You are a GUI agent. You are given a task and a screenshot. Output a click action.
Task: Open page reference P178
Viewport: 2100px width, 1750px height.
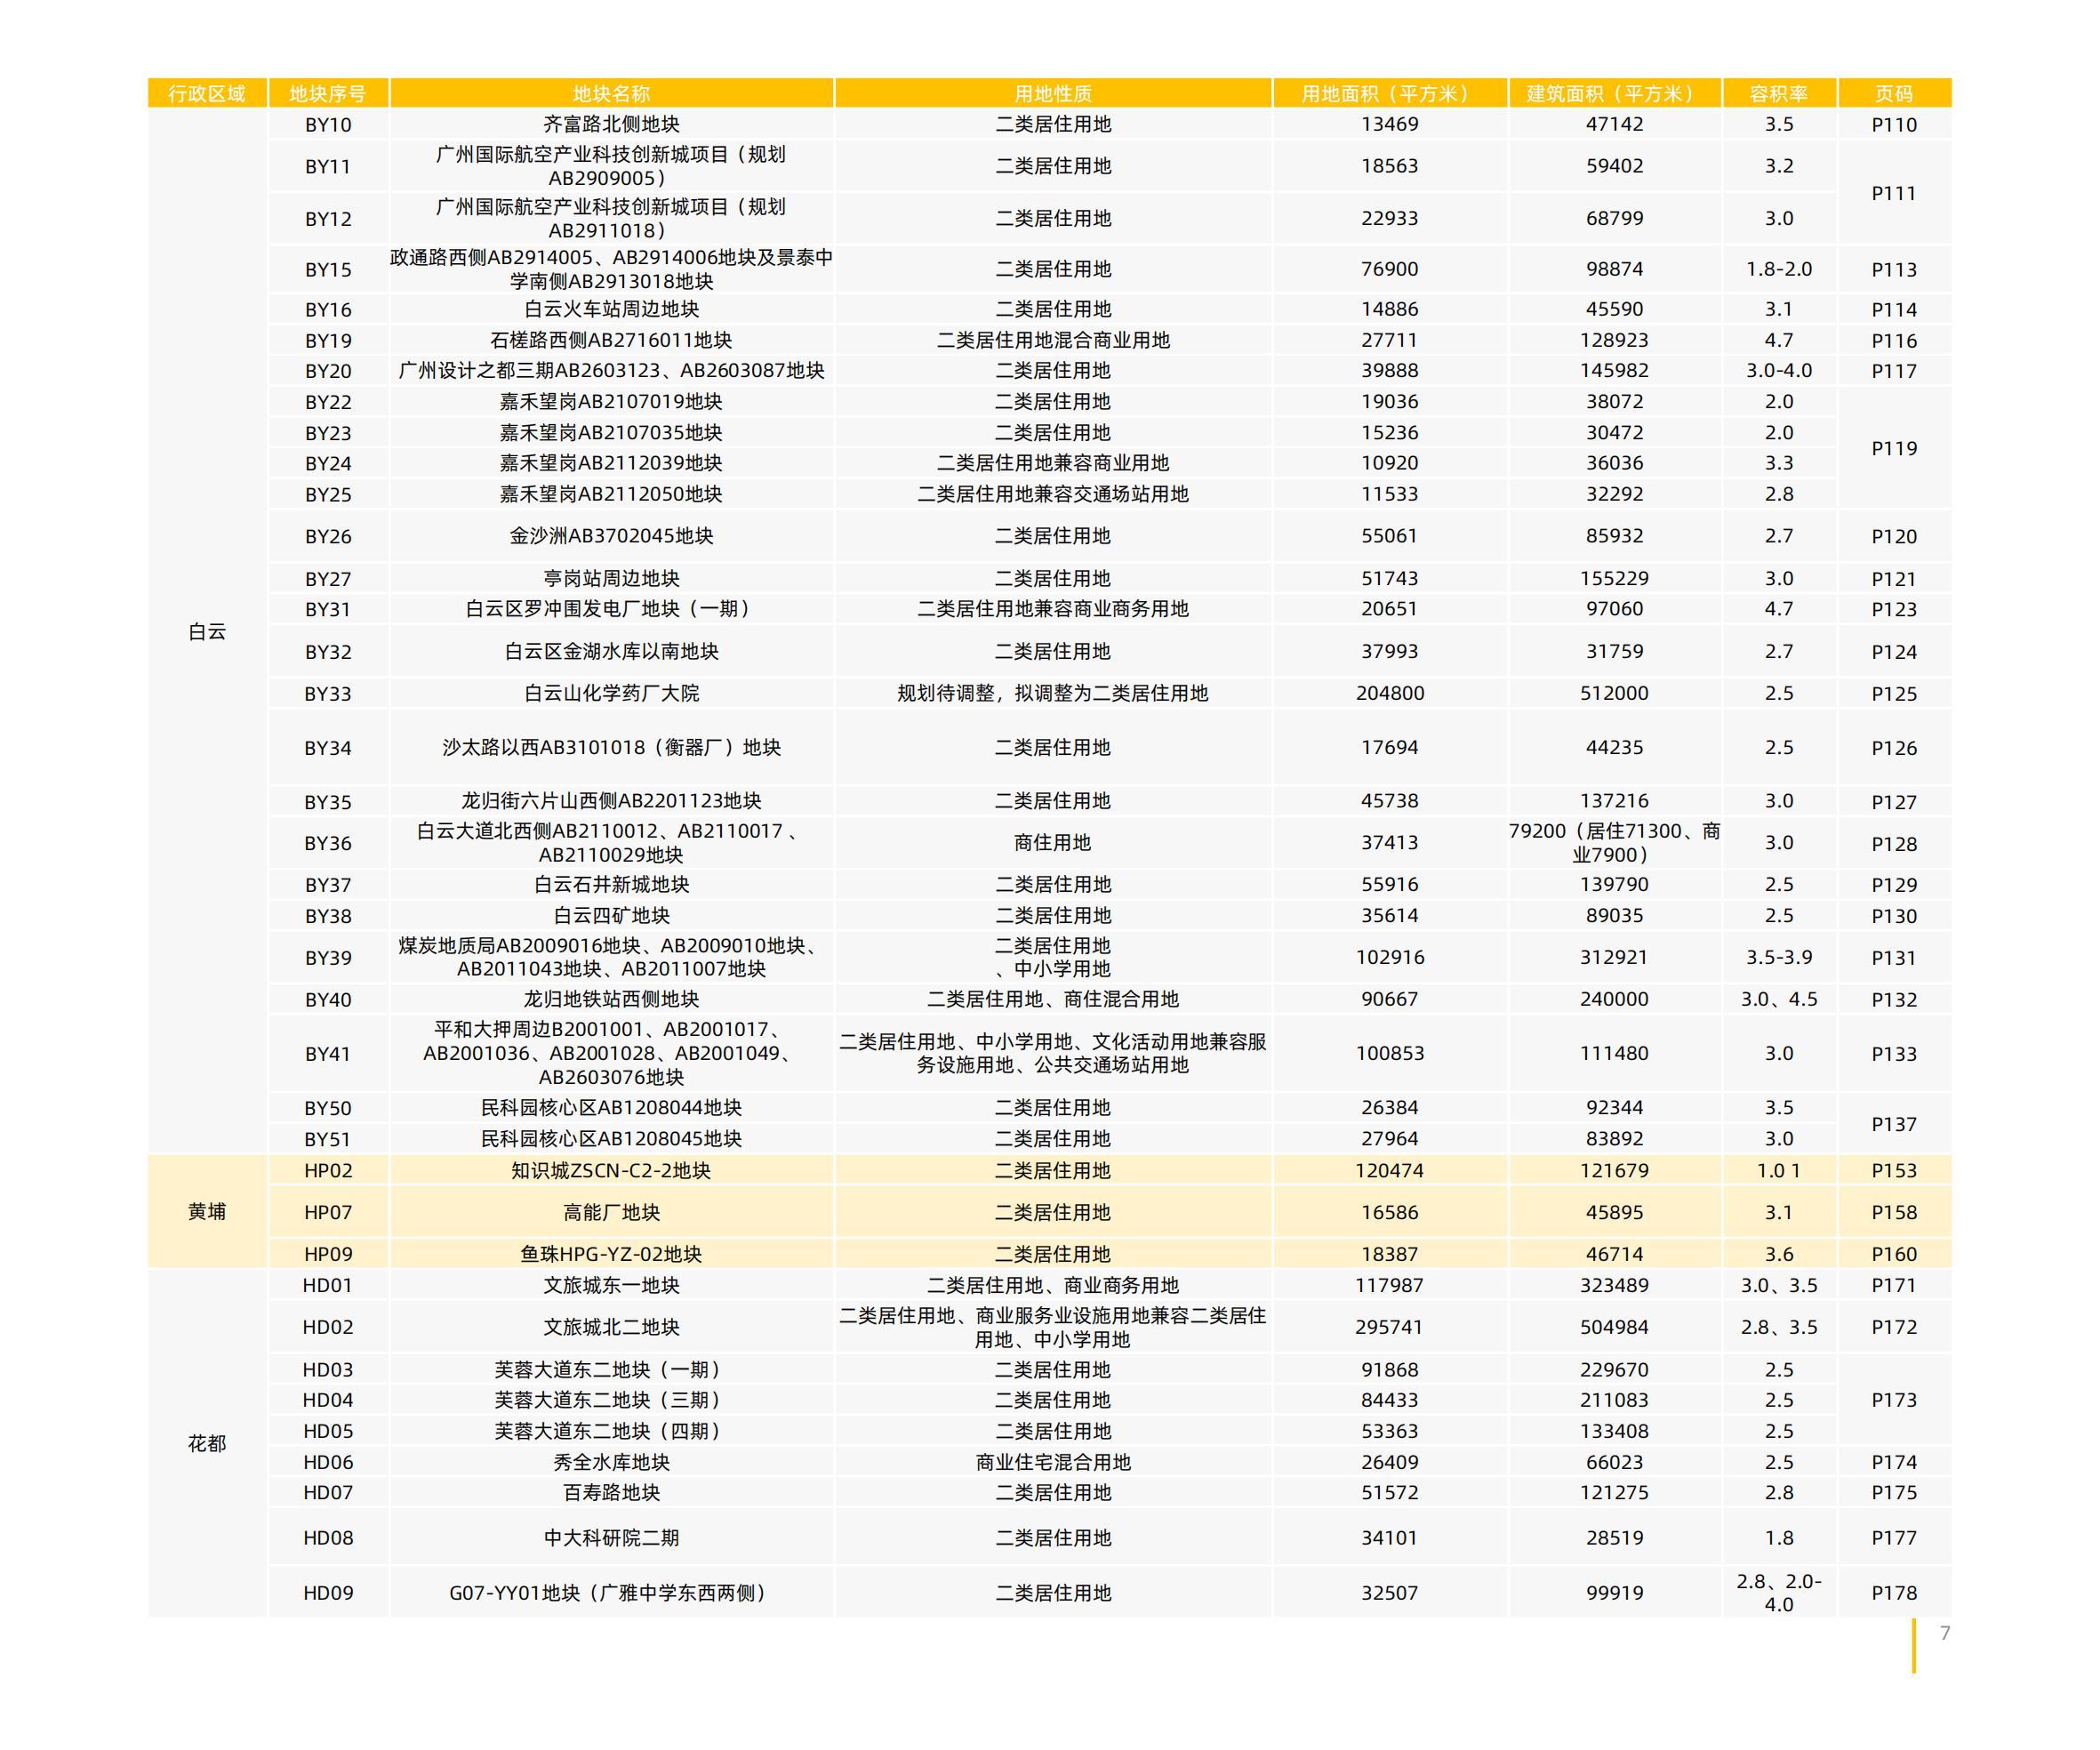(x=1894, y=1593)
